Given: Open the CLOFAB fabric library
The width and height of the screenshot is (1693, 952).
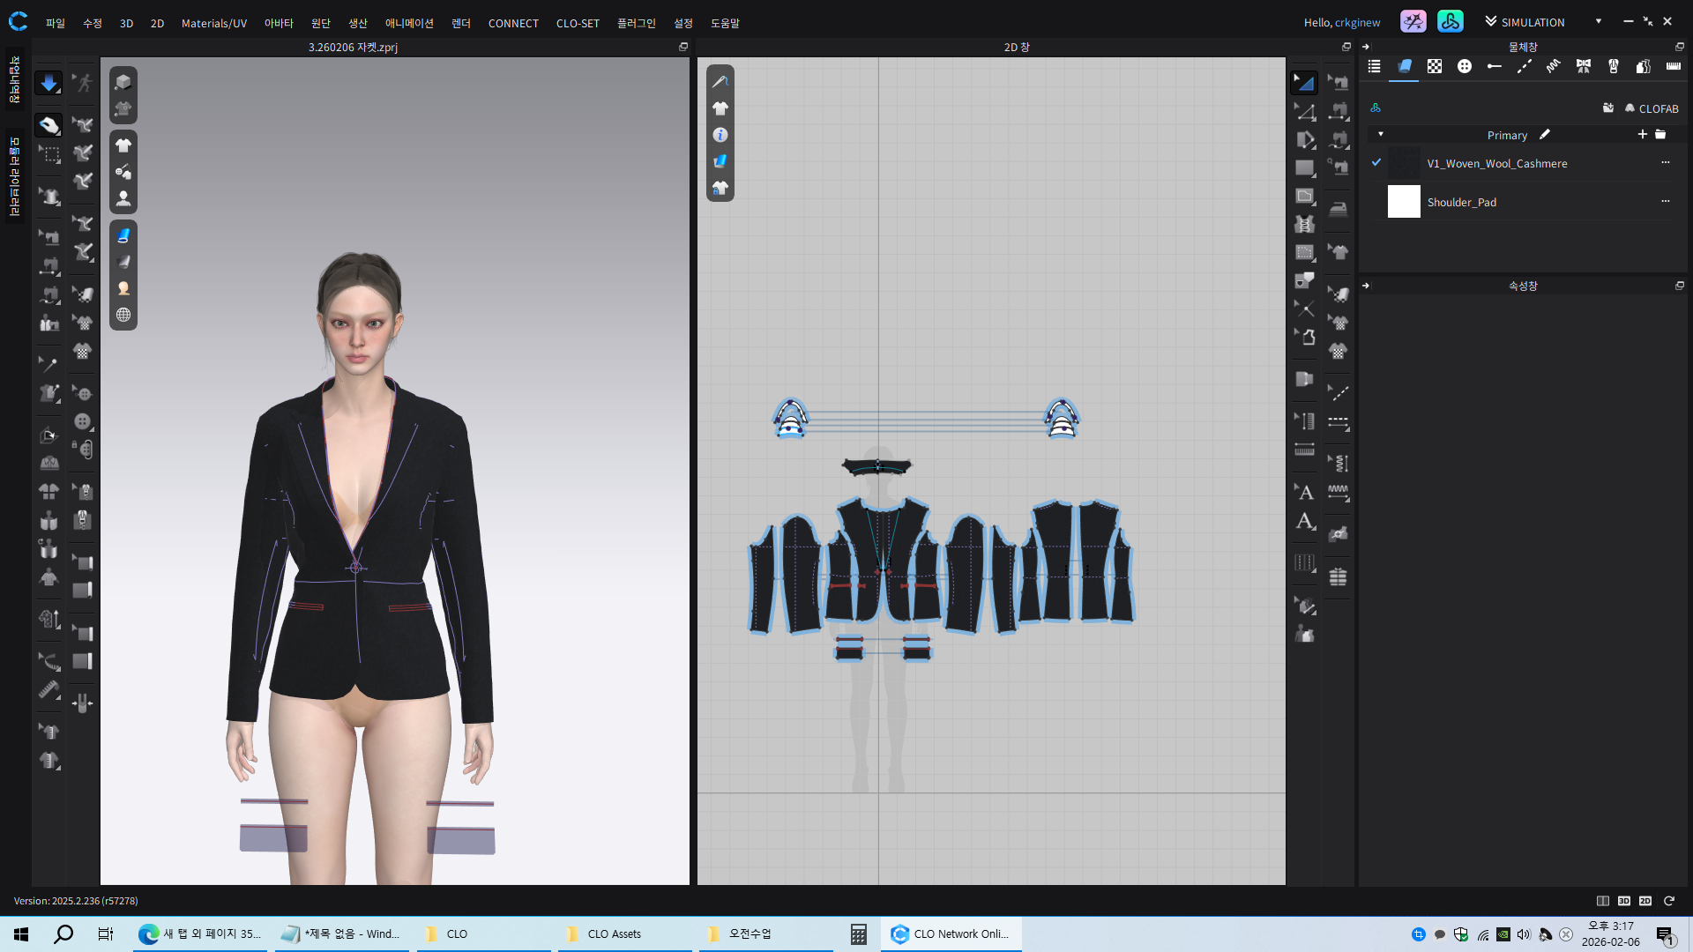Looking at the screenshot, I should [x=1651, y=108].
